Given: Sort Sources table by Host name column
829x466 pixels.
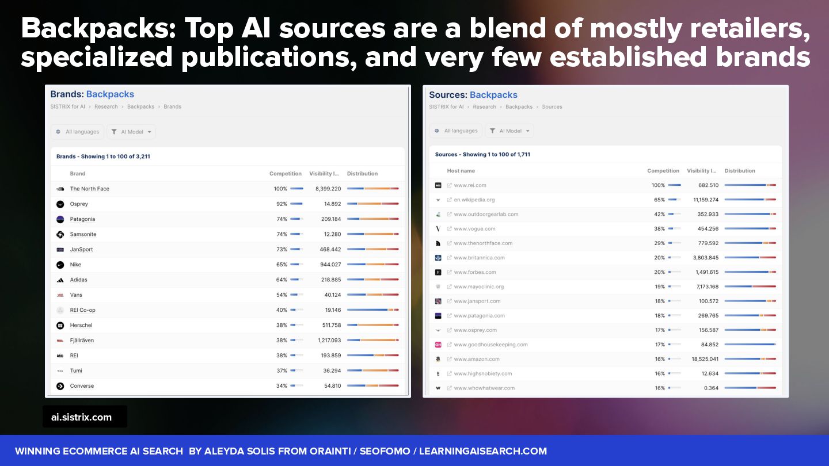Looking at the screenshot, I should [x=461, y=171].
